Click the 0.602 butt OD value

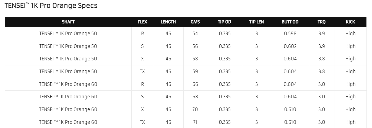click(290, 46)
